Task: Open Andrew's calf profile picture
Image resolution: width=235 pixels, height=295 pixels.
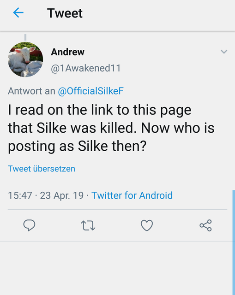Action: pyautogui.click(x=25, y=59)
